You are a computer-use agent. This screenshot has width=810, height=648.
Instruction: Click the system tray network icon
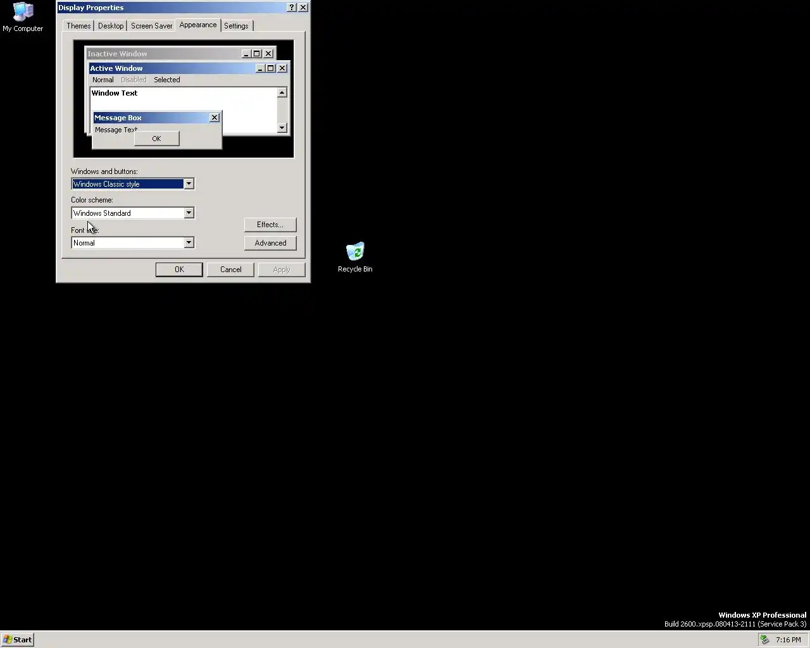tap(764, 640)
